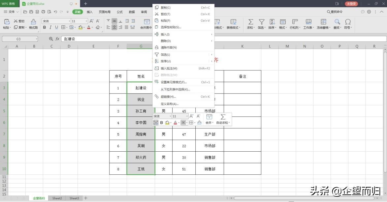This screenshot has height=202, width=387.
Task: Click the Symbol (符号) omega icon
Action: pos(348,22)
